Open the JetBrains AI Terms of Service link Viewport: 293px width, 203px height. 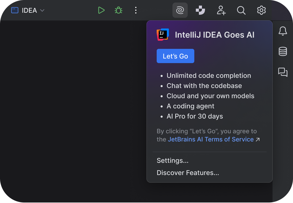[x=211, y=139]
